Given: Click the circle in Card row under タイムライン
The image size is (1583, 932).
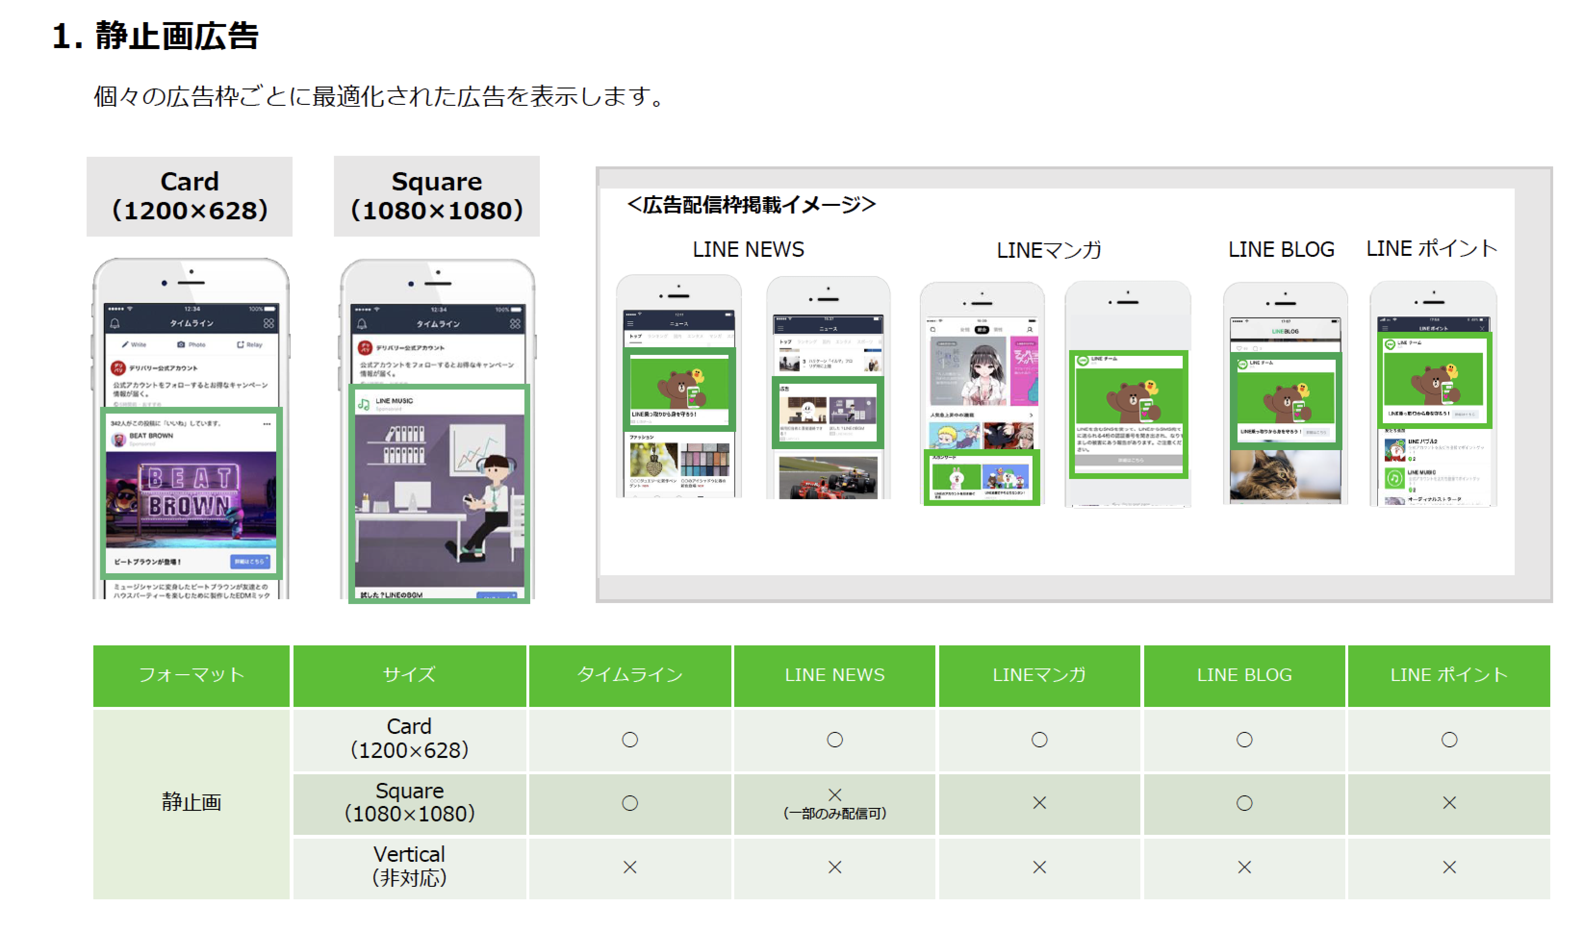Looking at the screenshot, I should pos(630,741).
